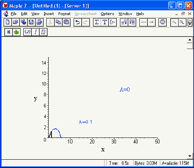Viewport: 194px width, 168px height.
Task: Execute worksheet with triple exclamation icon
Action: tap(43, 32)
